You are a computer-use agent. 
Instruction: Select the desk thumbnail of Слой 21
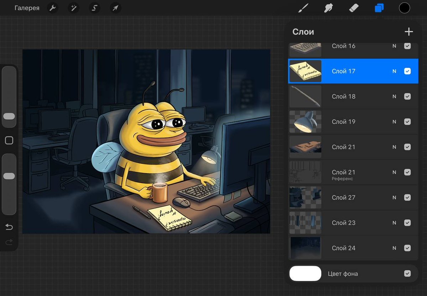305,147
